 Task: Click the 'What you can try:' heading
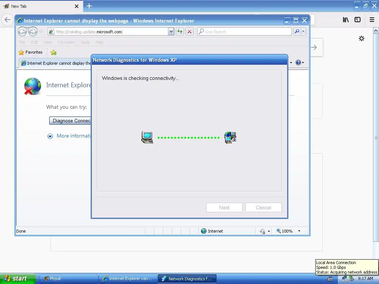(x=67, y=107)
